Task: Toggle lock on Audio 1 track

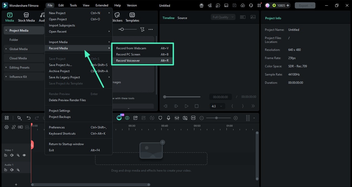Action: (6, 170)
